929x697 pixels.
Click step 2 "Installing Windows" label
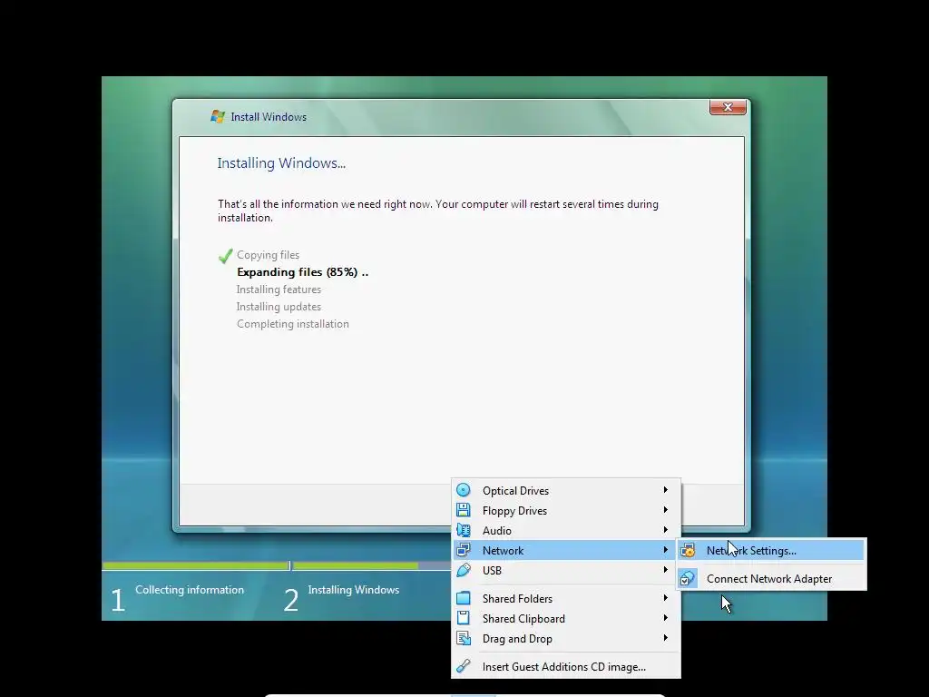(354, 590)
